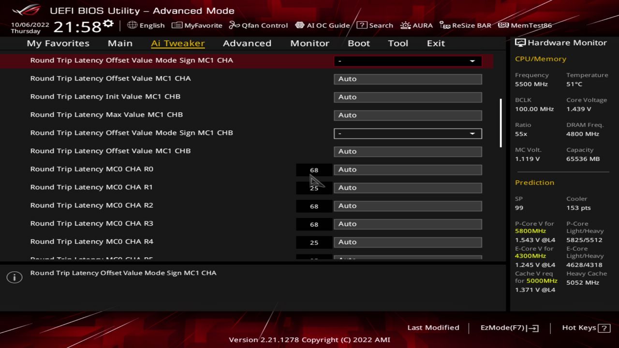This screenshot has height=348, width=619.
Task: Click Hardware Monitor monitor icon
Action: (520, 43)
